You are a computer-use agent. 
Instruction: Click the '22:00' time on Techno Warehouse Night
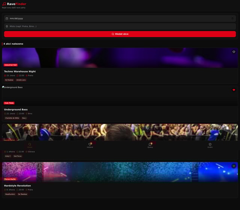click(x=21, y=76)
